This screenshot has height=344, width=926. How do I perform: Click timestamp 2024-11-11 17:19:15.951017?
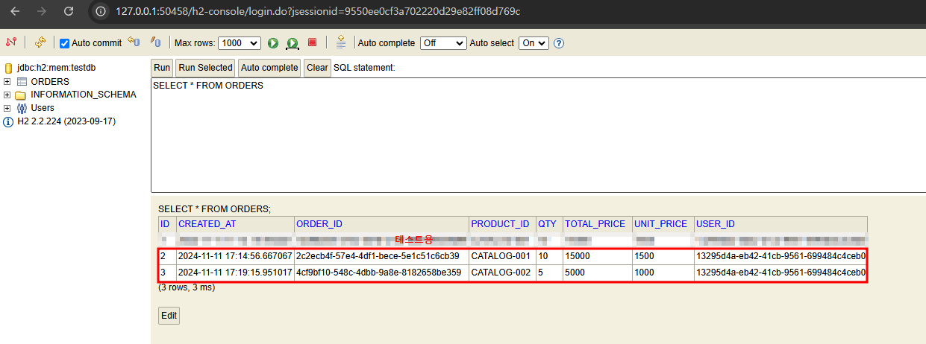[235, 273]
